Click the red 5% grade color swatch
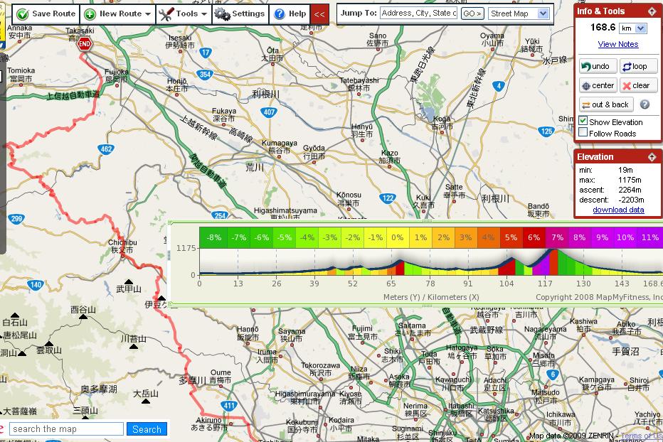This screenshot has height=442, width=663. pyautogui.click(x=510, y=237)
